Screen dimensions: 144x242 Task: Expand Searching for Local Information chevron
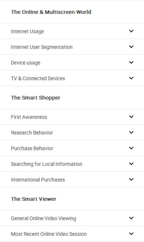(x=131, y=164)
